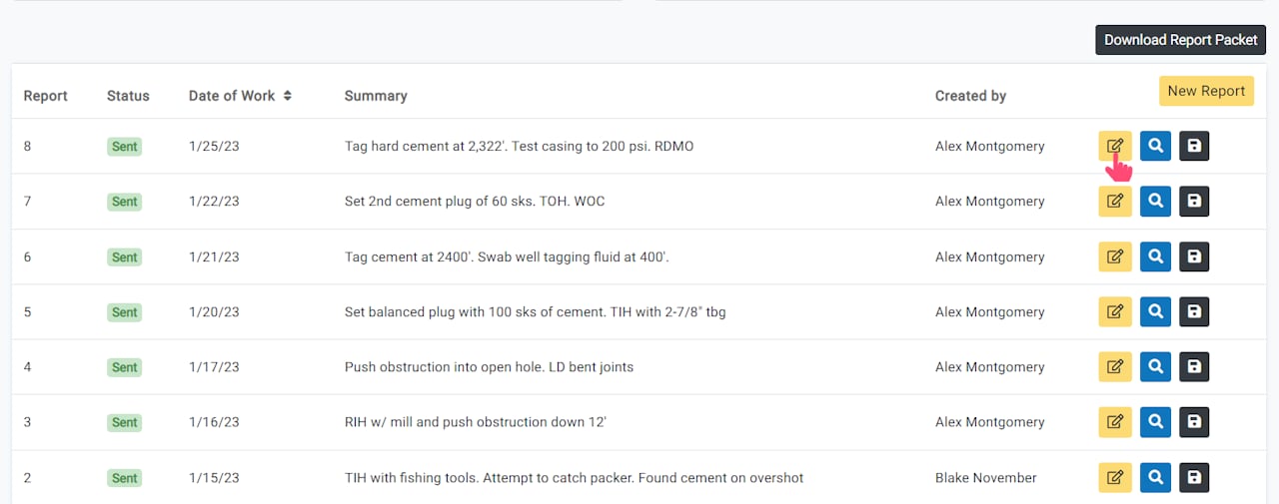The height and width of the screenshot is (504, 1279).
Task: Click magnifier icon on report 4 row
Action: pyautogui.click(x=1155, y=366)
